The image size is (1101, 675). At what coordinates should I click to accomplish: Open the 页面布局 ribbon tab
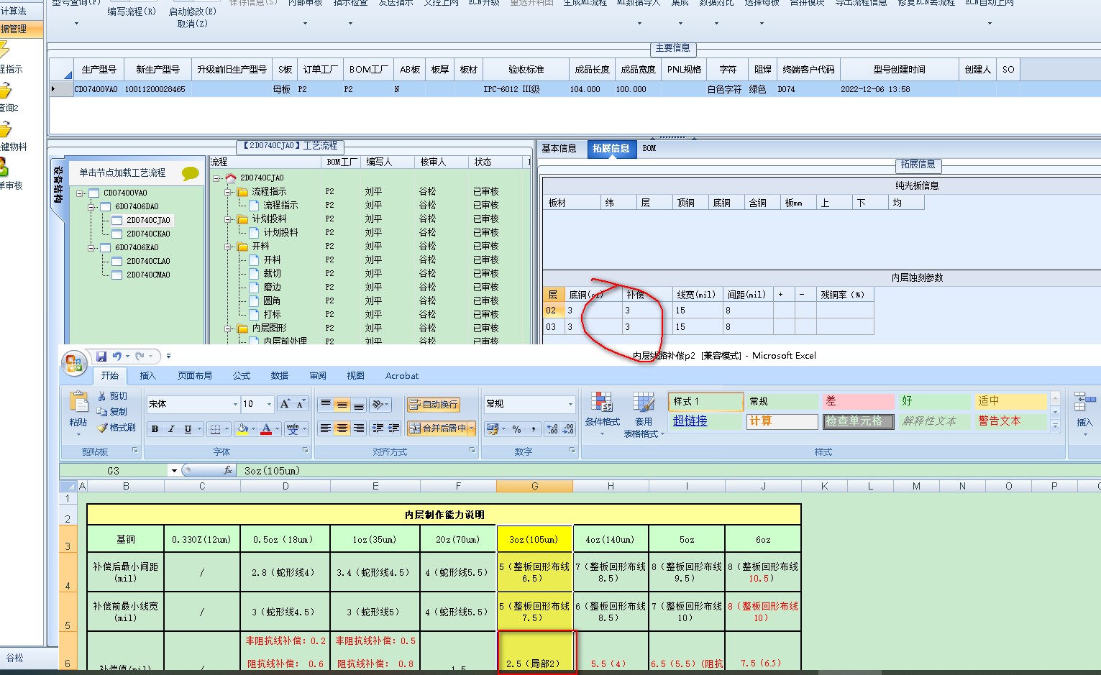tap(195, 376)
